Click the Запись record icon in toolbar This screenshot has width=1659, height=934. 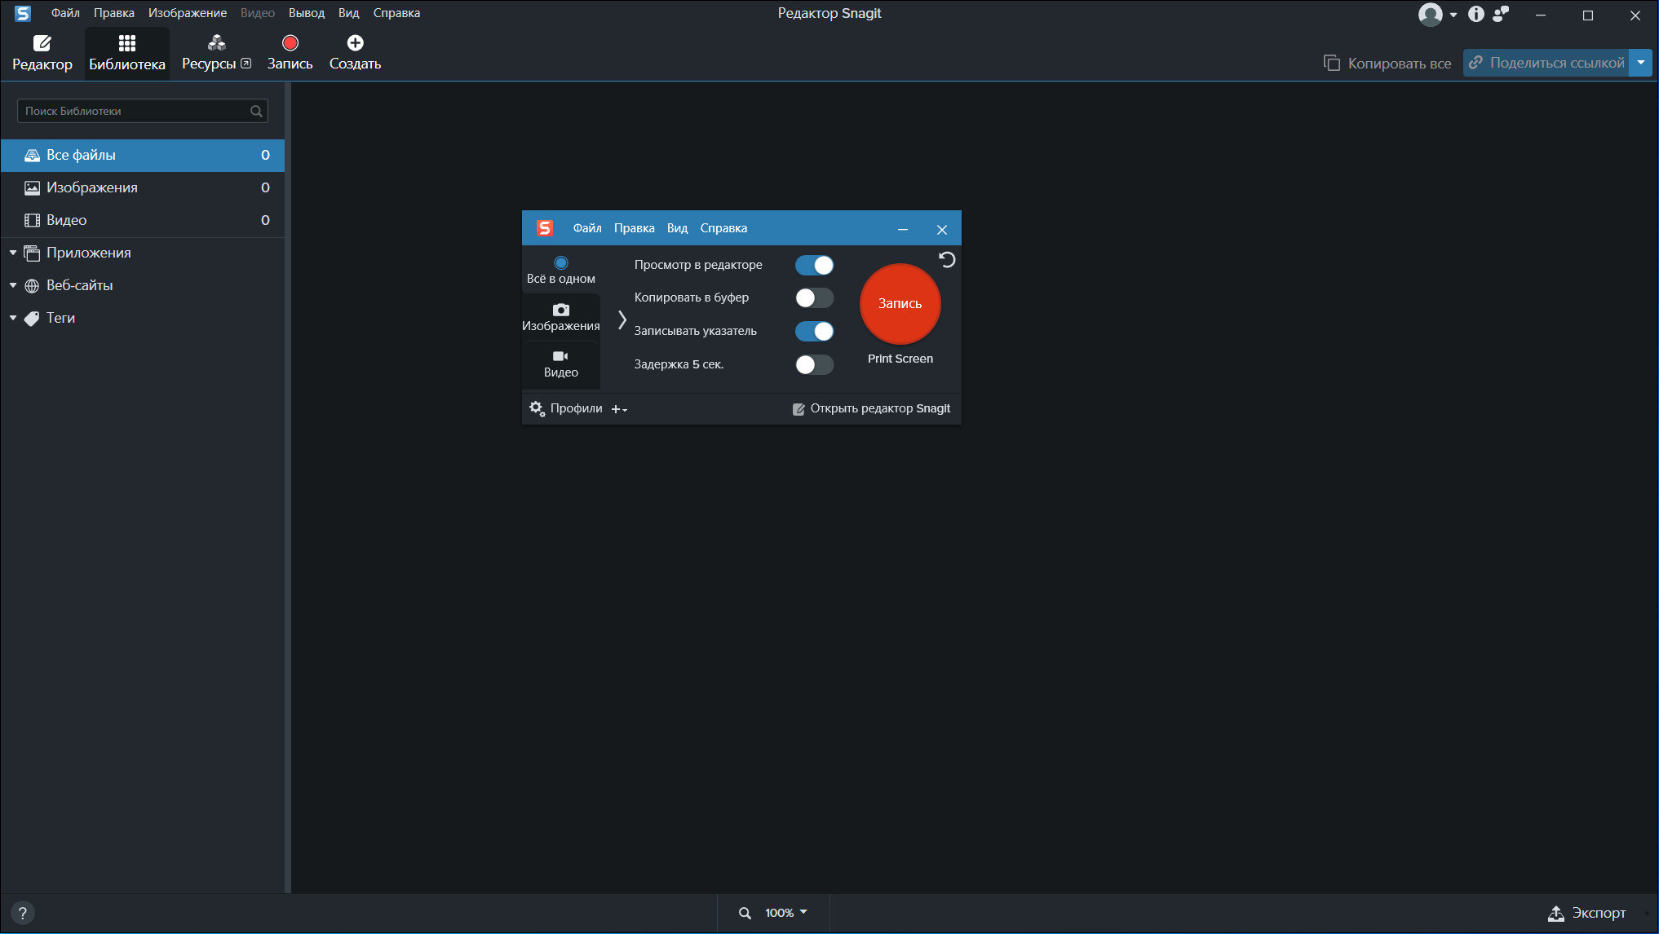[290, 43]
